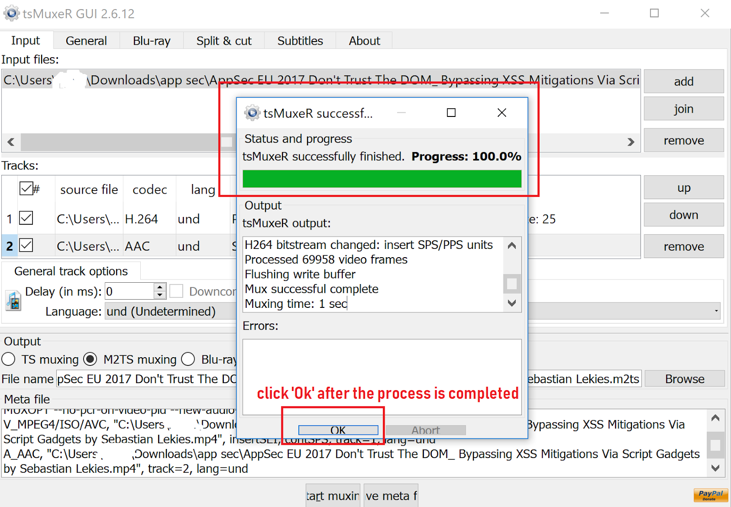Click the tsMuxeR output scroll up arrow
731x507 pixels.
click(x=512, y=245)
